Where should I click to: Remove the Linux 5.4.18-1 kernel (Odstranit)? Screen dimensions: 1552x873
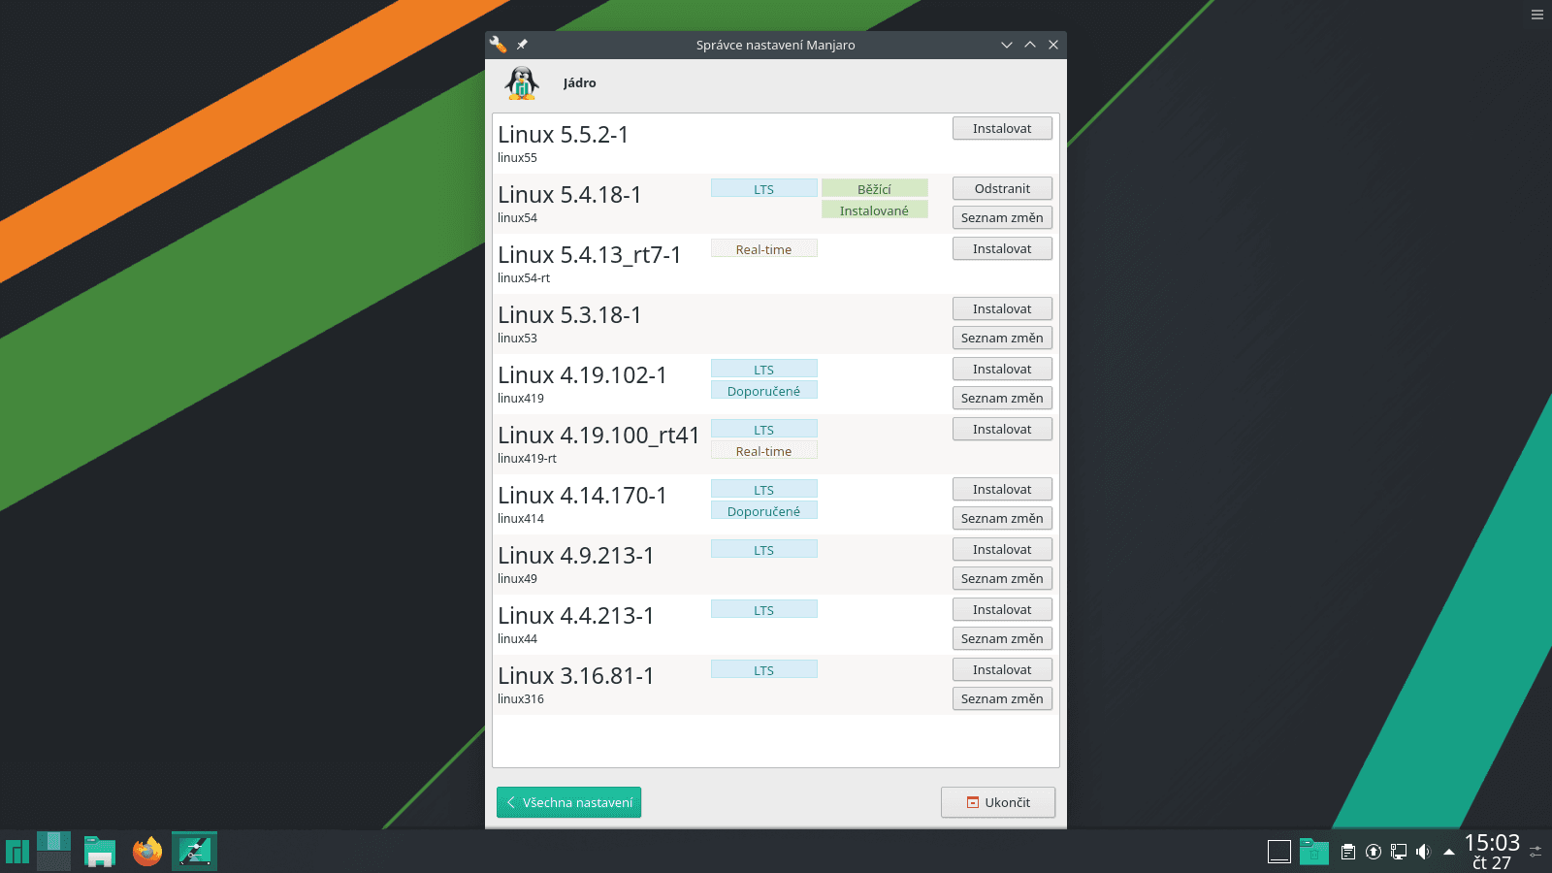click(1002, 189)
